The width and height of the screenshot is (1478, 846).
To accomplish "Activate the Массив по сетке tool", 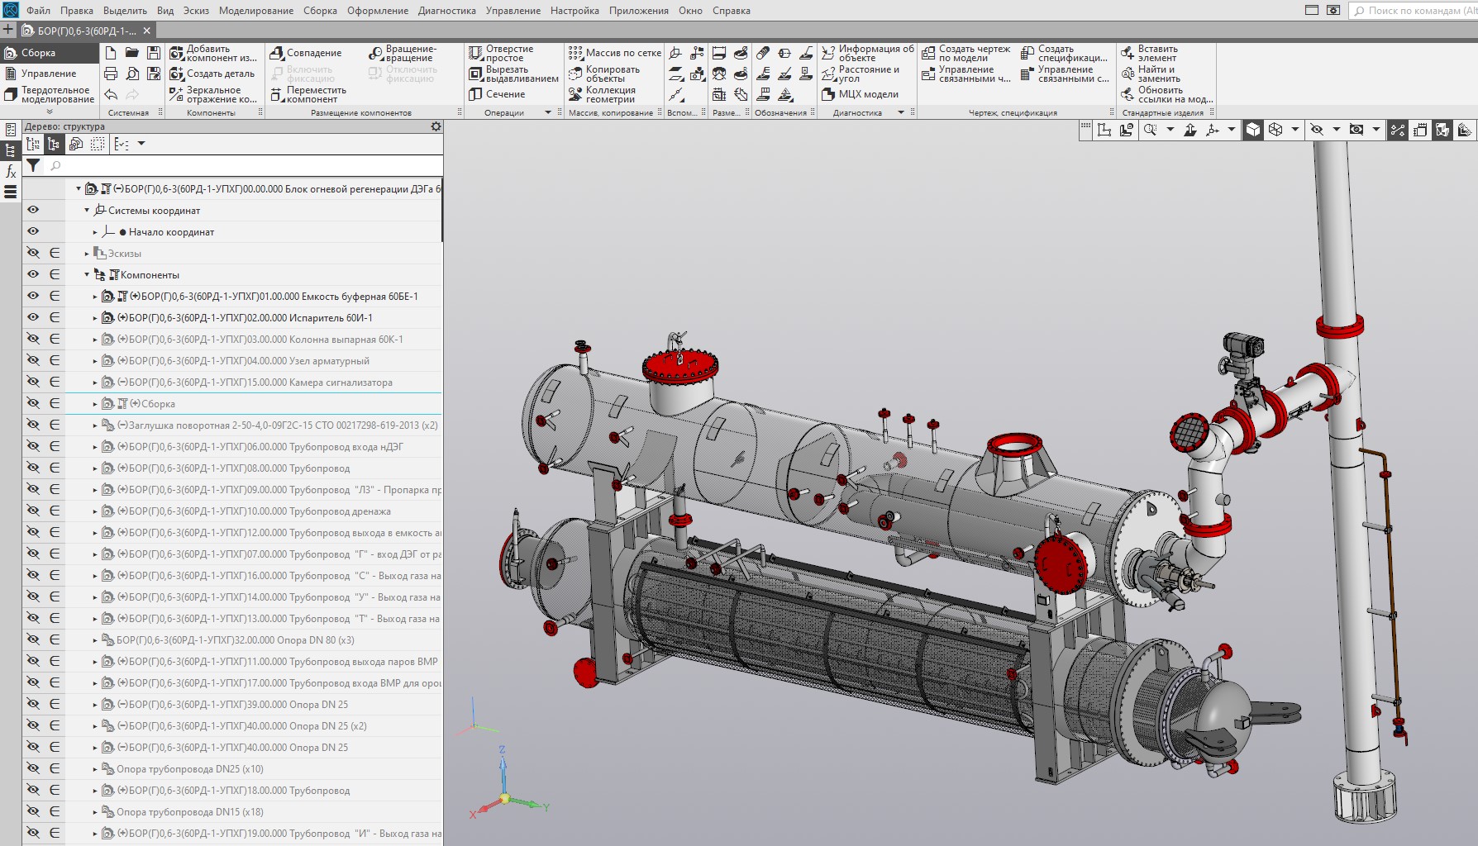I will coord(614,53).
